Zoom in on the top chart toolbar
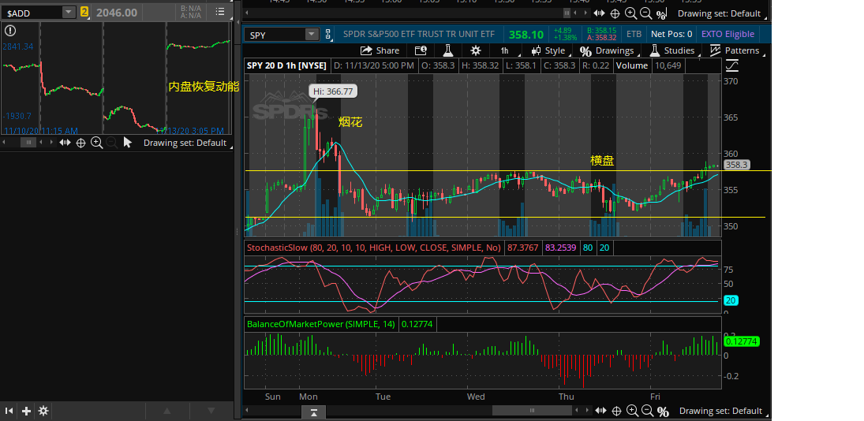The width and height of the screenshot is (864, 421). pos(630,13)
